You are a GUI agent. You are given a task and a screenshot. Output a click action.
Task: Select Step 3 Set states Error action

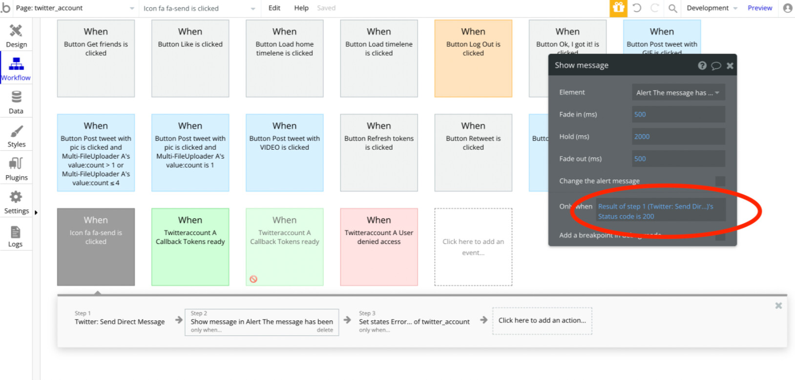414,321
